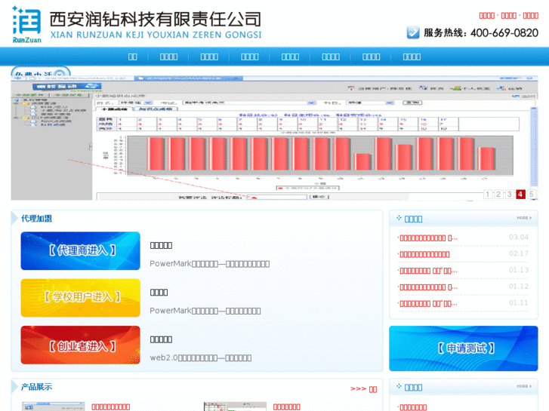Go to banner slide 1
This screenshot has height=411, width=549.
click(x=487, y=194)
